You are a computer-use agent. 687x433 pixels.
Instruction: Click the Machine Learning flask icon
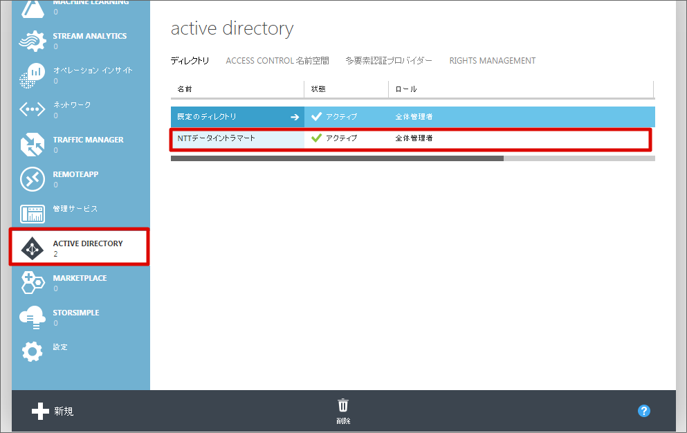[33, 9]
